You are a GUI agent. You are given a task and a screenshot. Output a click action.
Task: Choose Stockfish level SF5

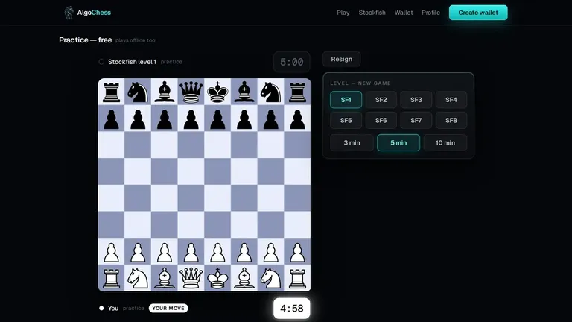[x=346, y=121]
